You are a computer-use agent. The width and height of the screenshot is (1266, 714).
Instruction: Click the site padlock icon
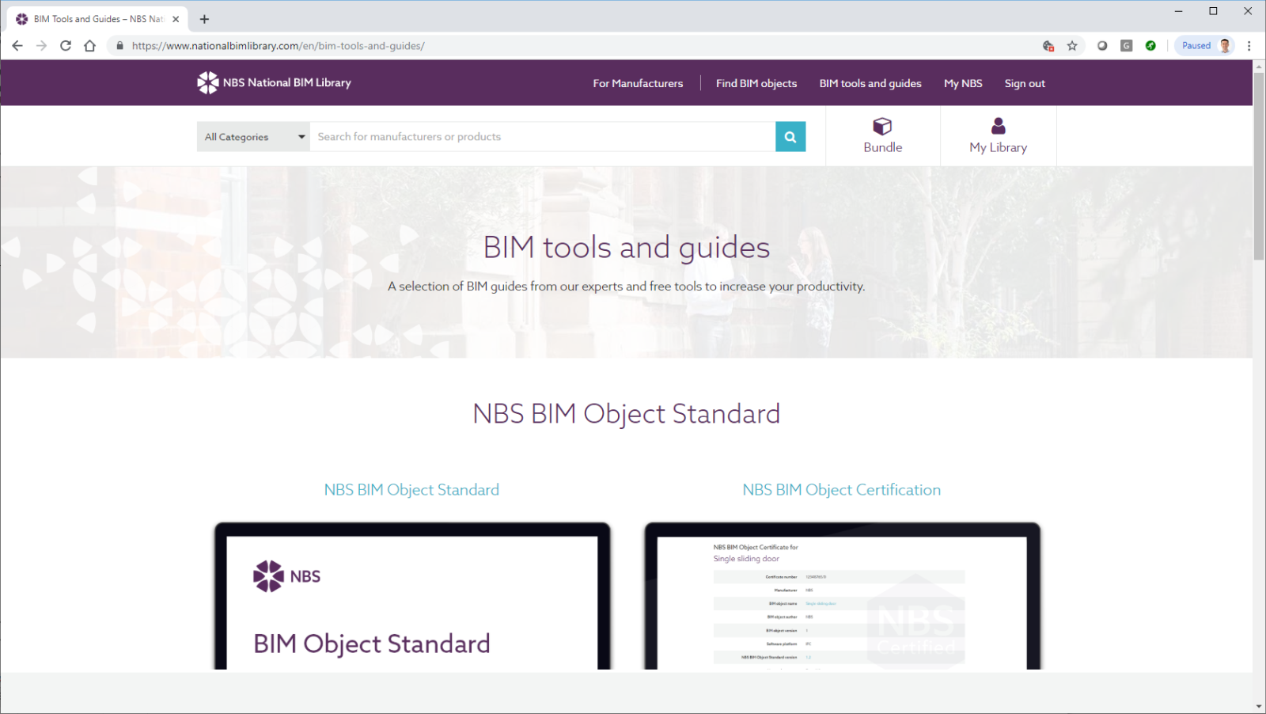point(120,46)
